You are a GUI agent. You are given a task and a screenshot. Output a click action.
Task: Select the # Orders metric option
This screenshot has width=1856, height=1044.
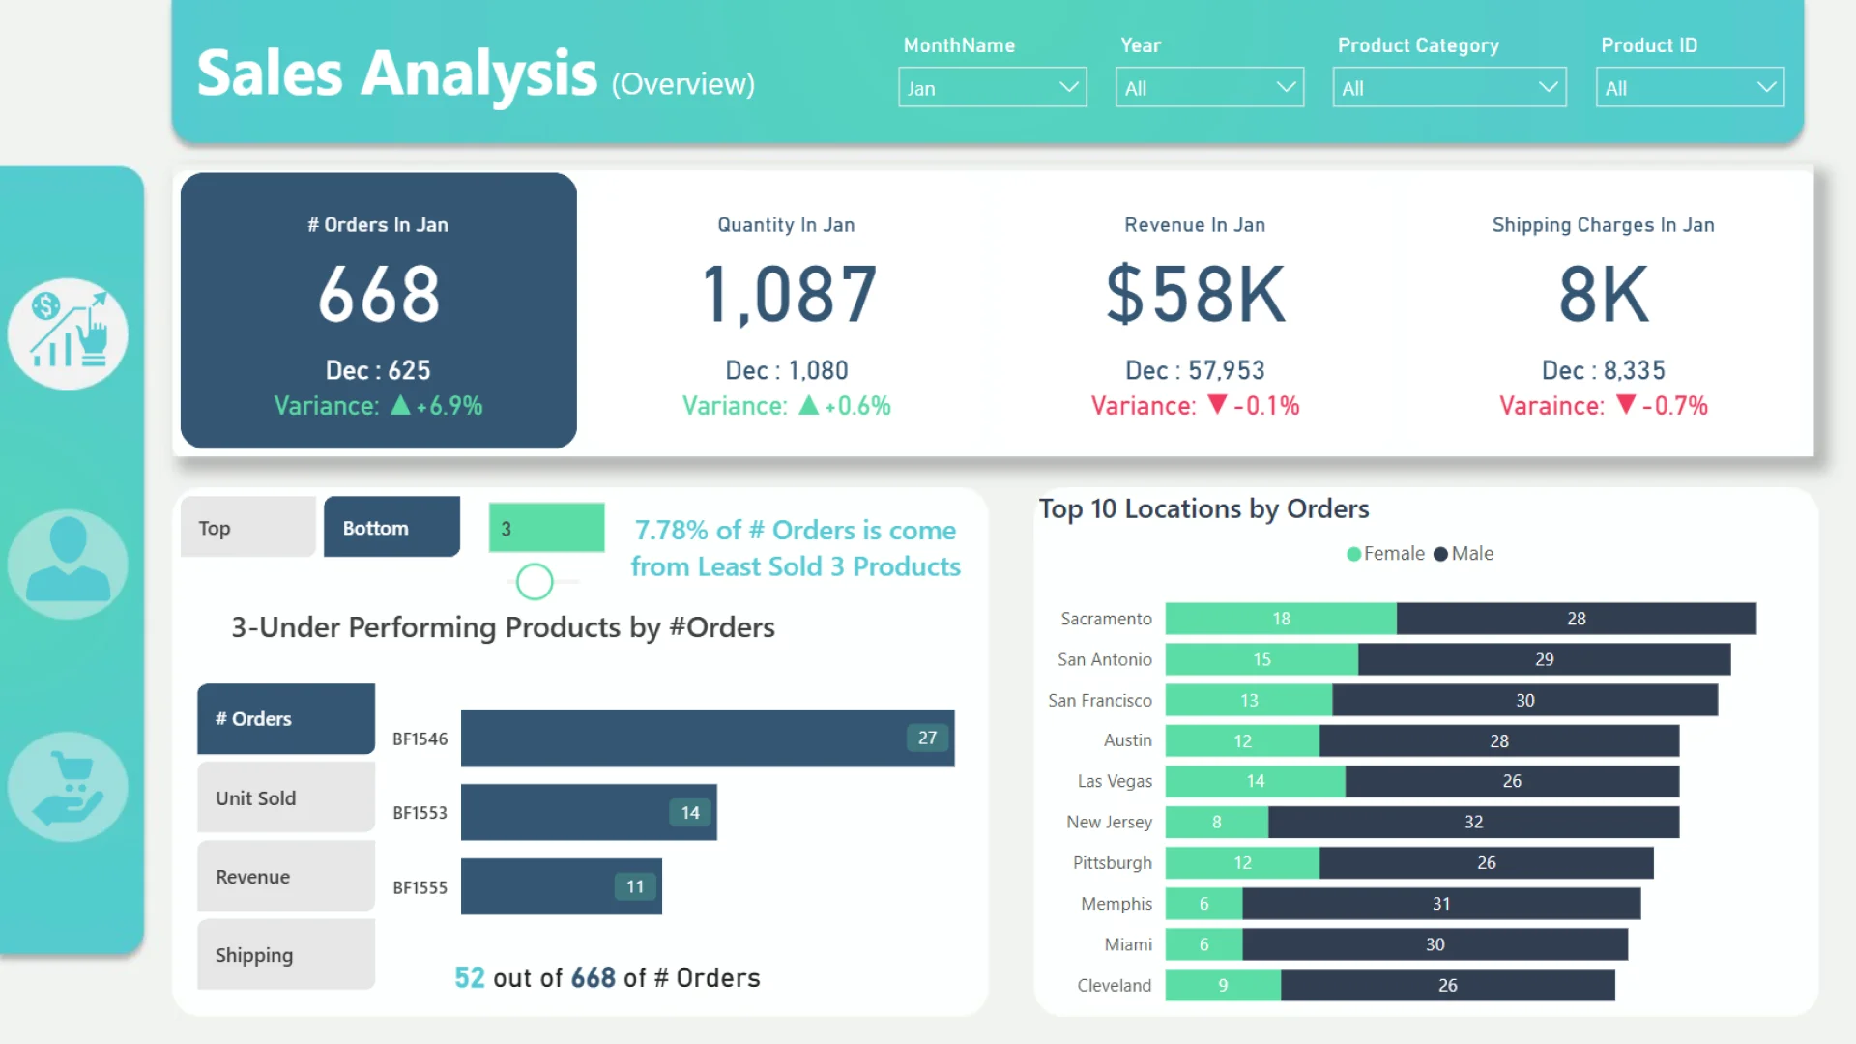286,719
